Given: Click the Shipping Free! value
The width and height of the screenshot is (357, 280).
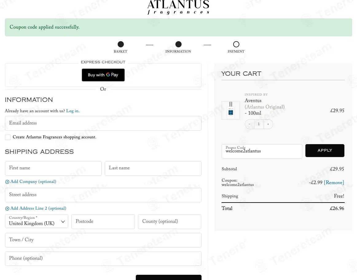Looking at the screenshot, I should click(339, 196).
